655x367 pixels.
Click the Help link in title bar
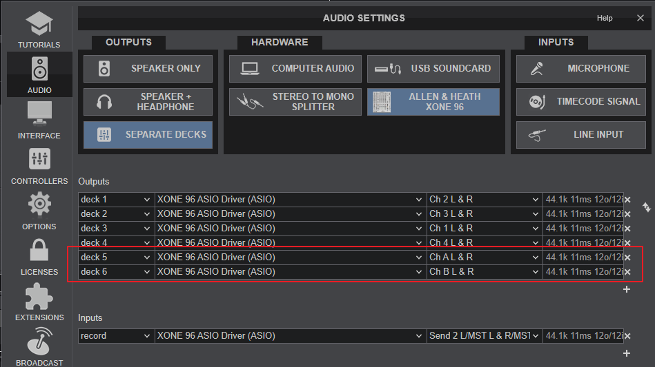coord(604,19)
